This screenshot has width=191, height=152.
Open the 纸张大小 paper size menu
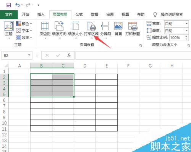[75, 30]
